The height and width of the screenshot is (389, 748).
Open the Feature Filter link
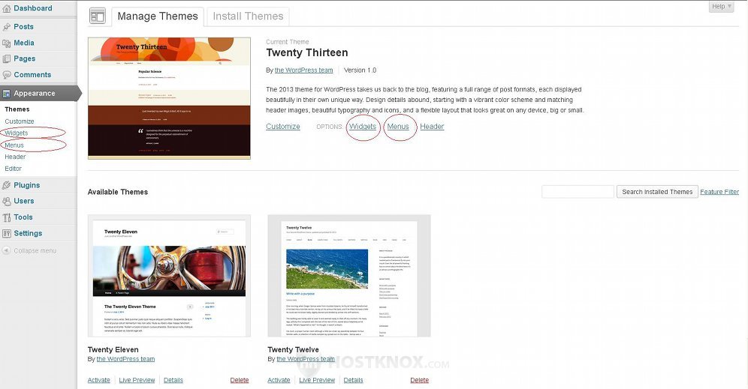(719, 192)
